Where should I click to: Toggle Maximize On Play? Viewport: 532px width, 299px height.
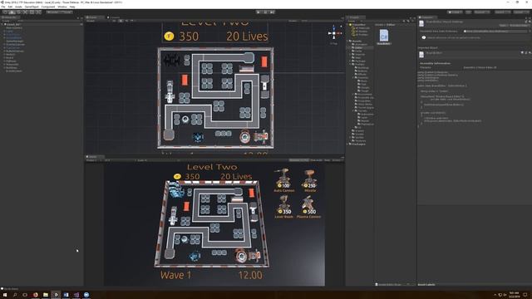(x=299, y=160)
